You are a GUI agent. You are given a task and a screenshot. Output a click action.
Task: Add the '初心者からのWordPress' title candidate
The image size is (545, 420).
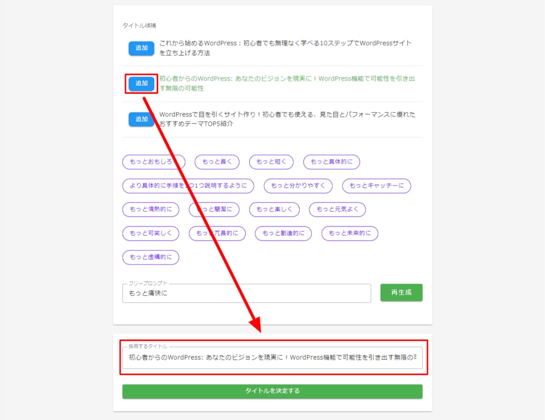[141, 83]
